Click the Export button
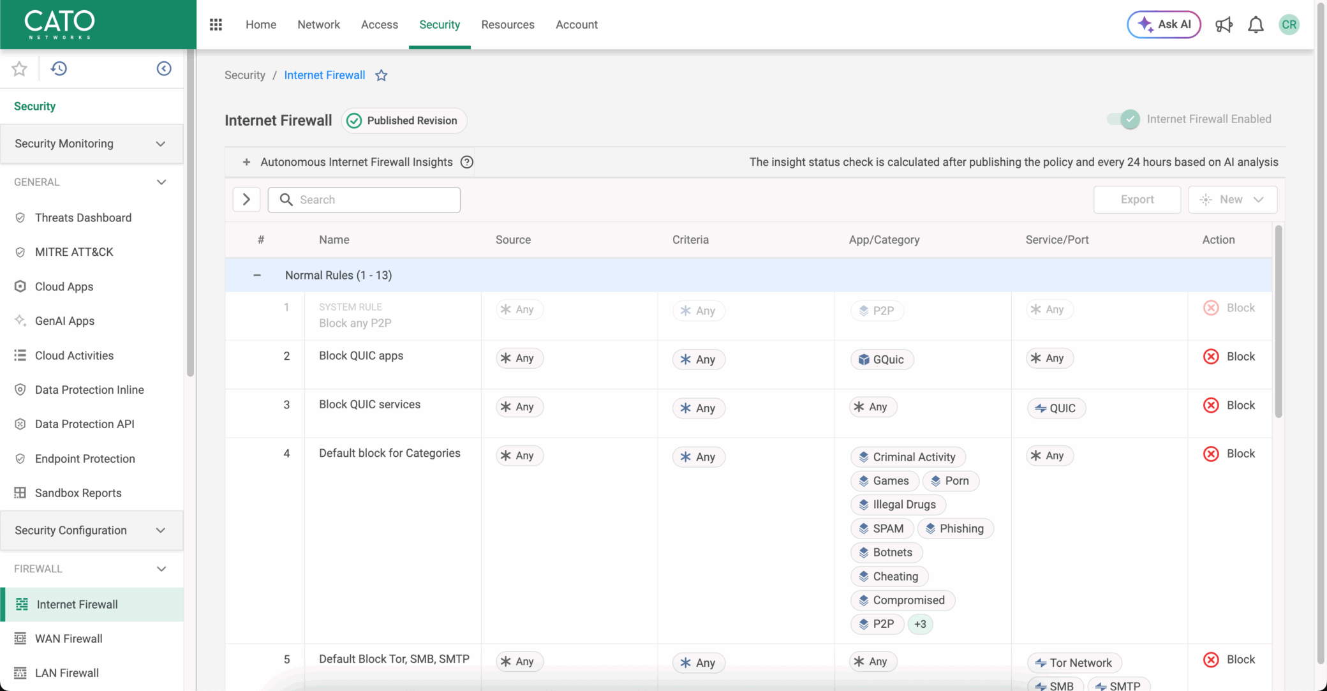The height and width of the screenshot is (691, 1327). click(x=1137, y=200)
